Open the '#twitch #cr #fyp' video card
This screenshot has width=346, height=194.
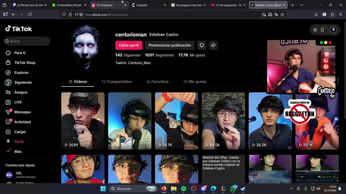click(223, 169)
